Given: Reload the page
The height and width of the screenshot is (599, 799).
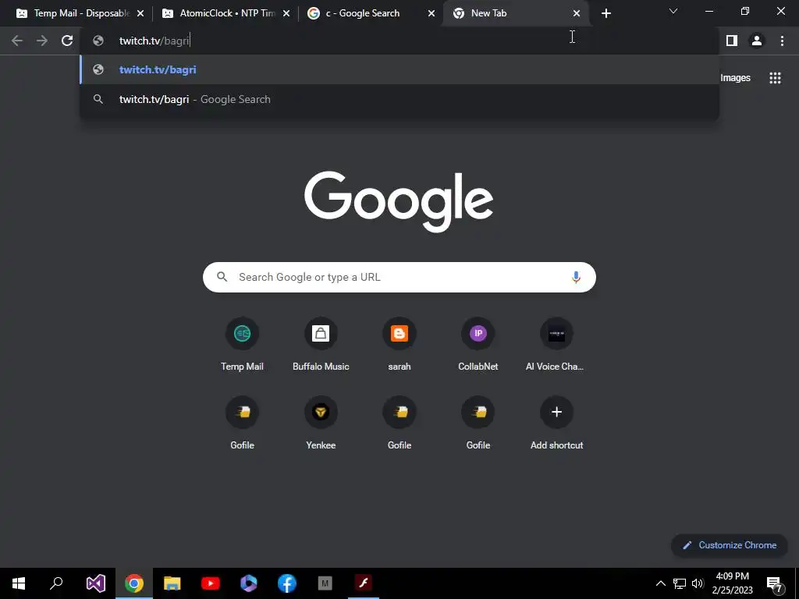Looking at the screenshot, I should (67, 41).
